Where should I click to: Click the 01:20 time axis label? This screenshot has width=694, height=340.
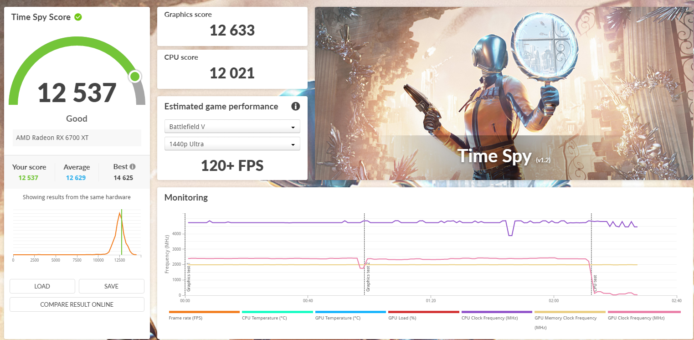(431, 301)
